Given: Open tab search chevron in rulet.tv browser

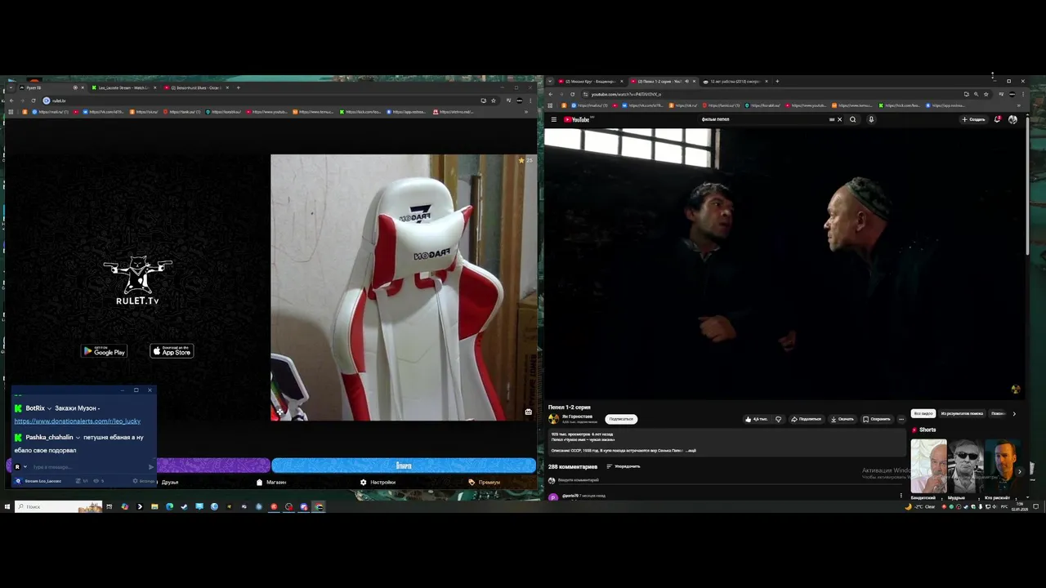Looking at the screenshot, I should click(10, 87).
